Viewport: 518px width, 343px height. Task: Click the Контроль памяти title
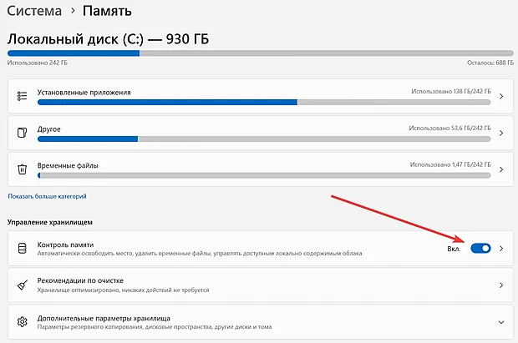pos(65,245)
